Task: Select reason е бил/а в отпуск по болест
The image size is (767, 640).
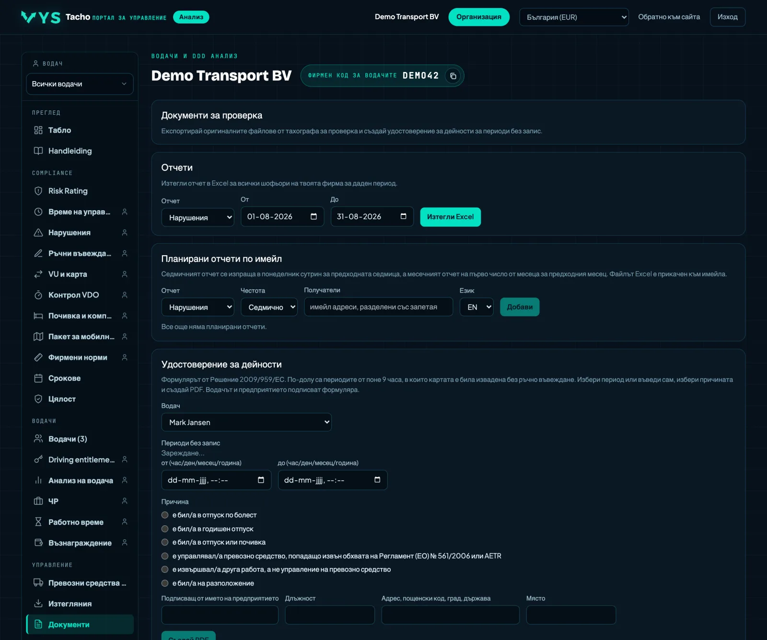Action: (x=165, y=515)
